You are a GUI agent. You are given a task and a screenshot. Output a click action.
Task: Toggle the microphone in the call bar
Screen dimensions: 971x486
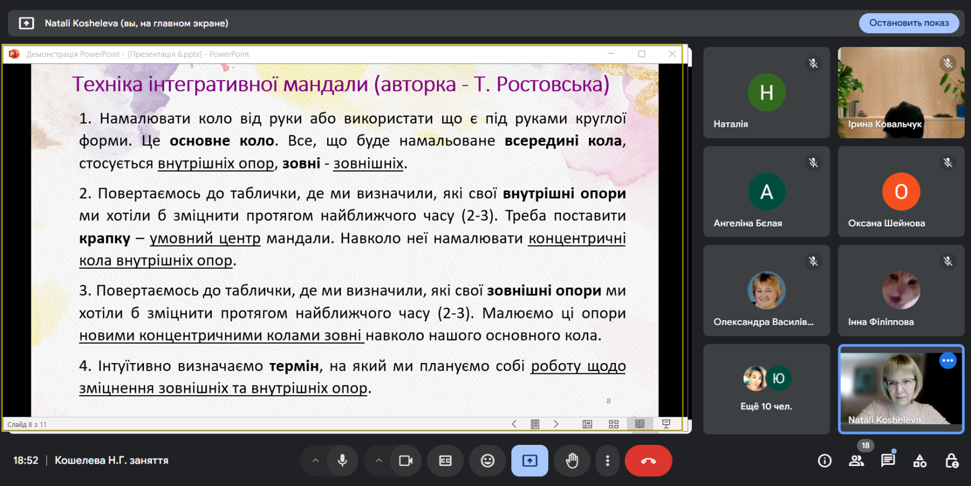342,461
